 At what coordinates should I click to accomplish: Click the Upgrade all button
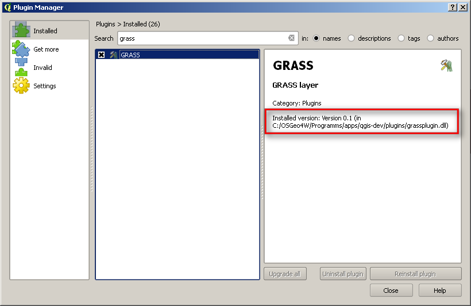coord(285,274)
